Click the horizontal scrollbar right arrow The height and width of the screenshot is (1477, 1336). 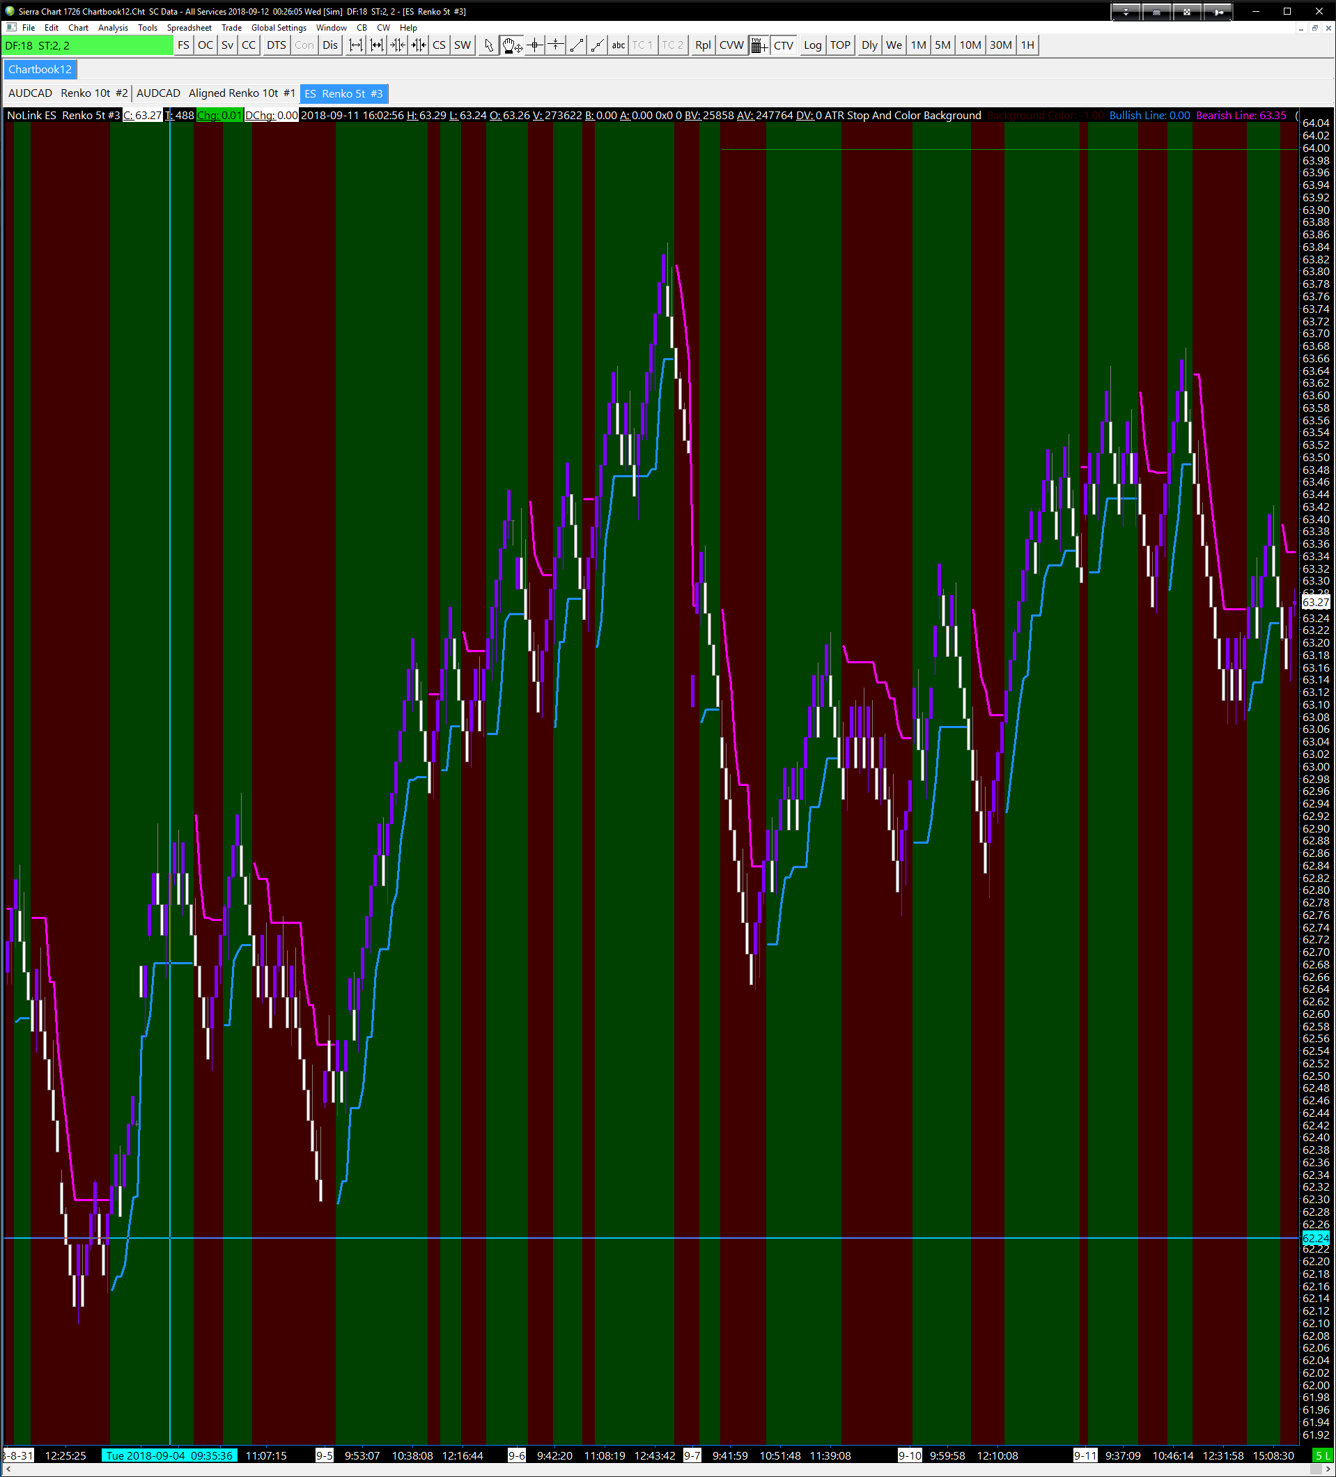[x=1327, y=1469]
